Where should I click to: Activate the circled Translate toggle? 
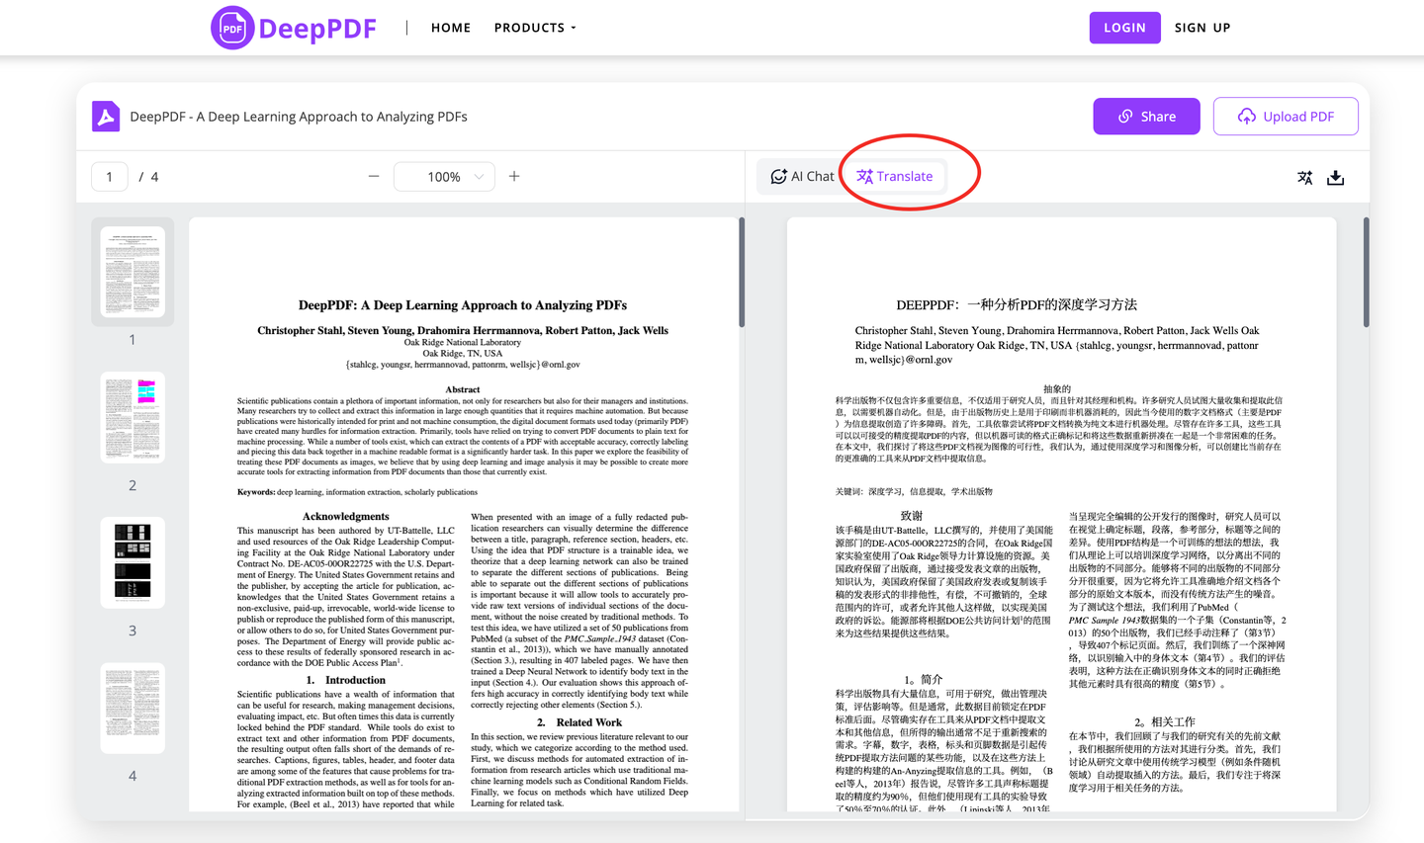coord(893,175)
